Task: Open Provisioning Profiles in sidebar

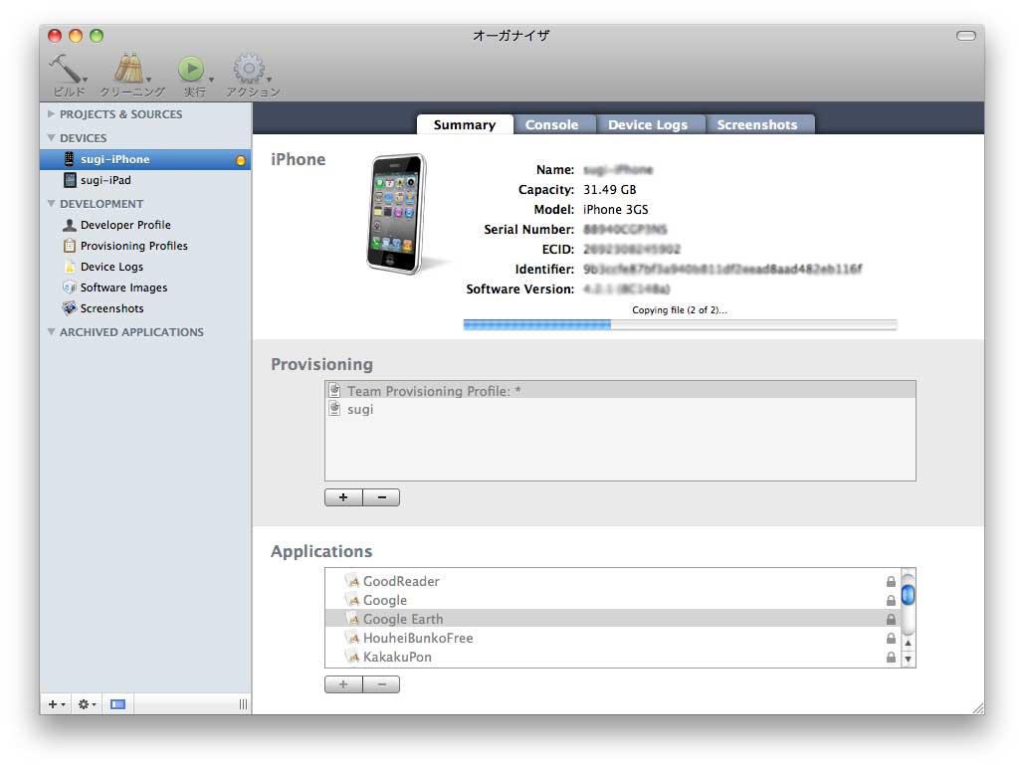Action: [133, 246]
